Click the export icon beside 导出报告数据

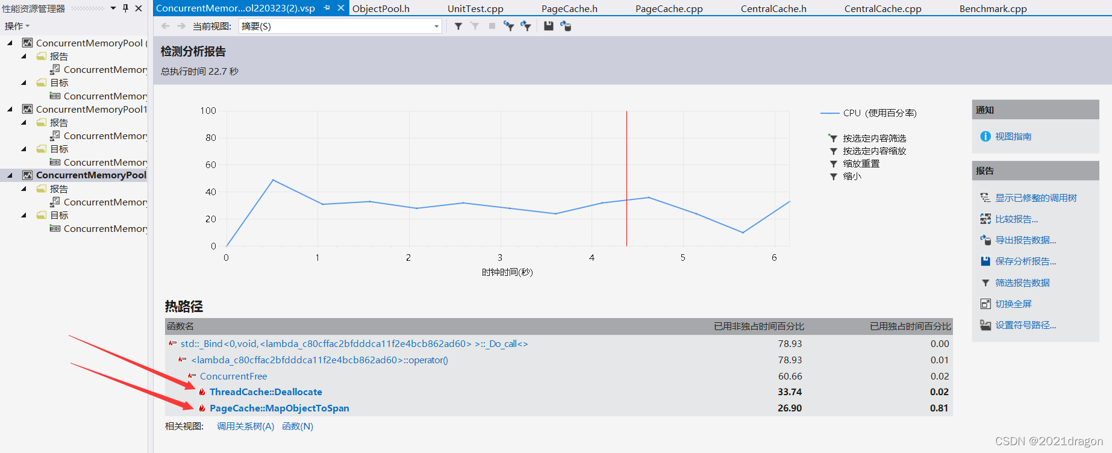coord(985,240)
